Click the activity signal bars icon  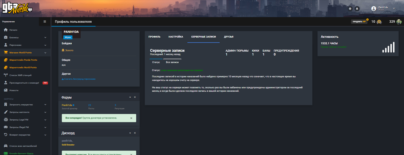(389, 48)
